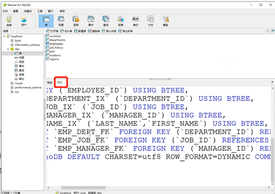Close the DDL information panel
This screenshot has width=275, height=194.
[x=272, y=82]
